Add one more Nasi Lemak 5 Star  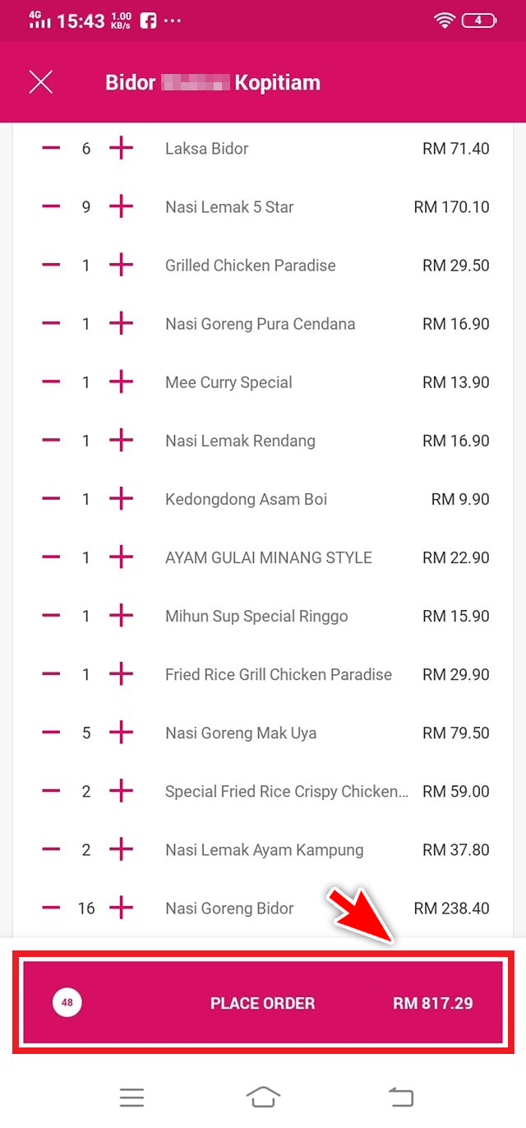121,207
